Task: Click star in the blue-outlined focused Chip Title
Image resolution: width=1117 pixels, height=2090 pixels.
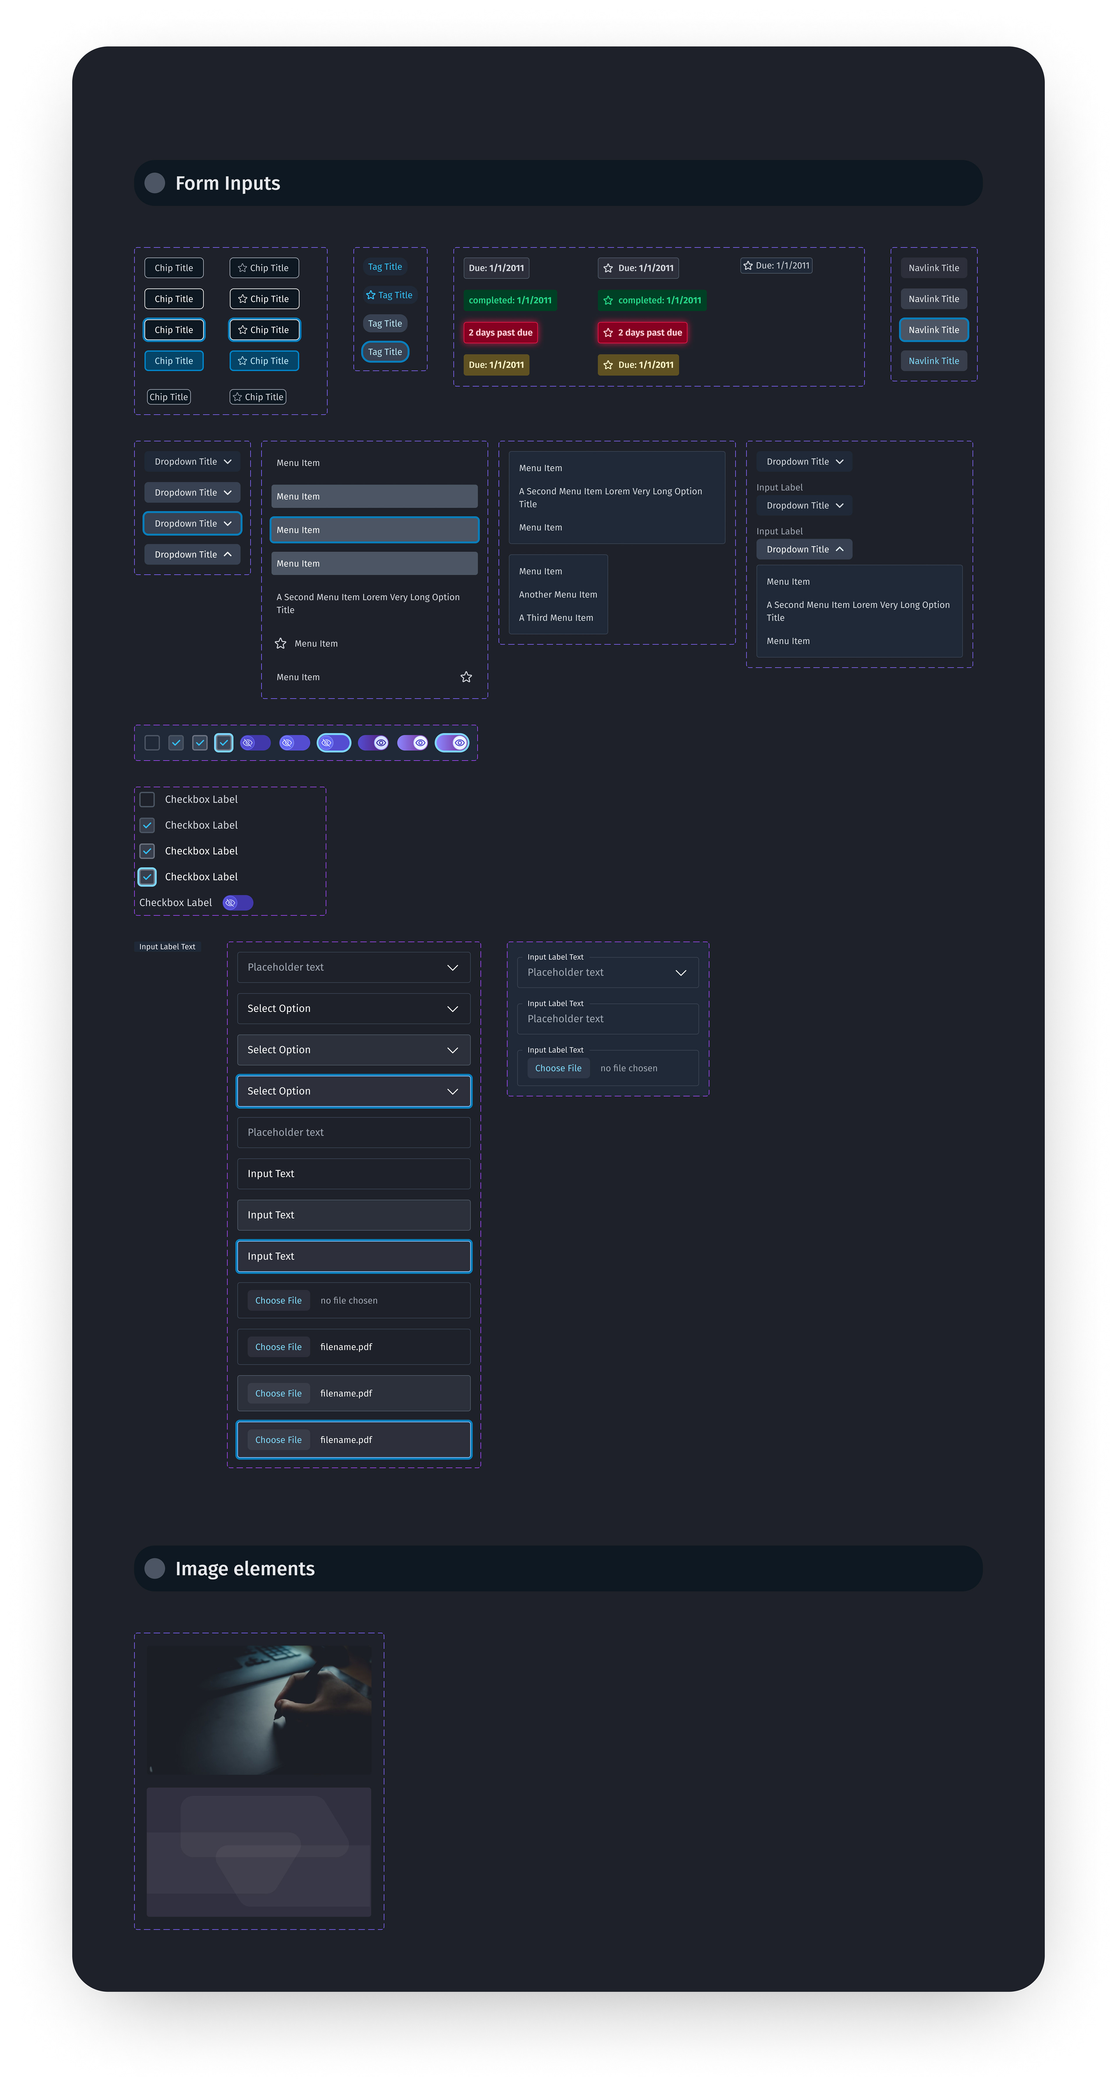Action: 242,330
